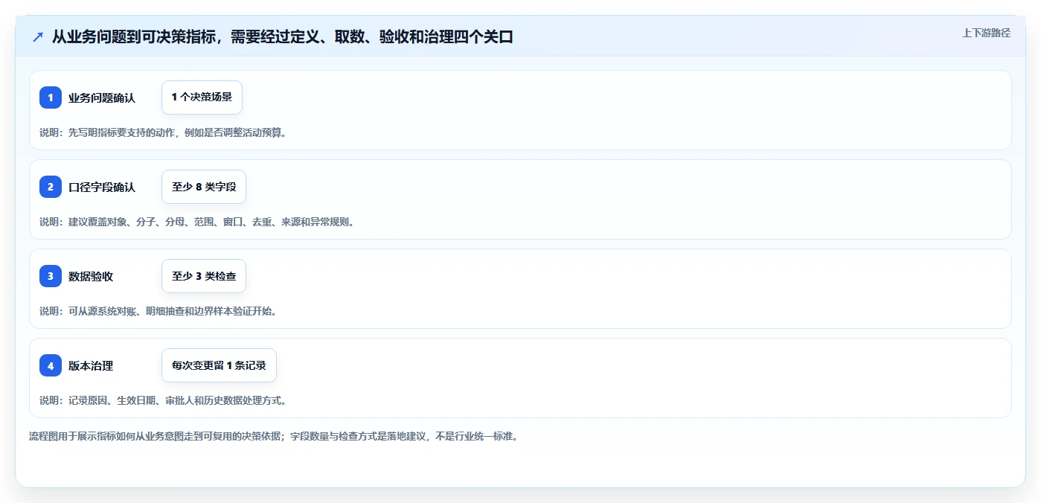Click the step 1 number badge
Viewport: 1041px width, 503px height.
51,97
